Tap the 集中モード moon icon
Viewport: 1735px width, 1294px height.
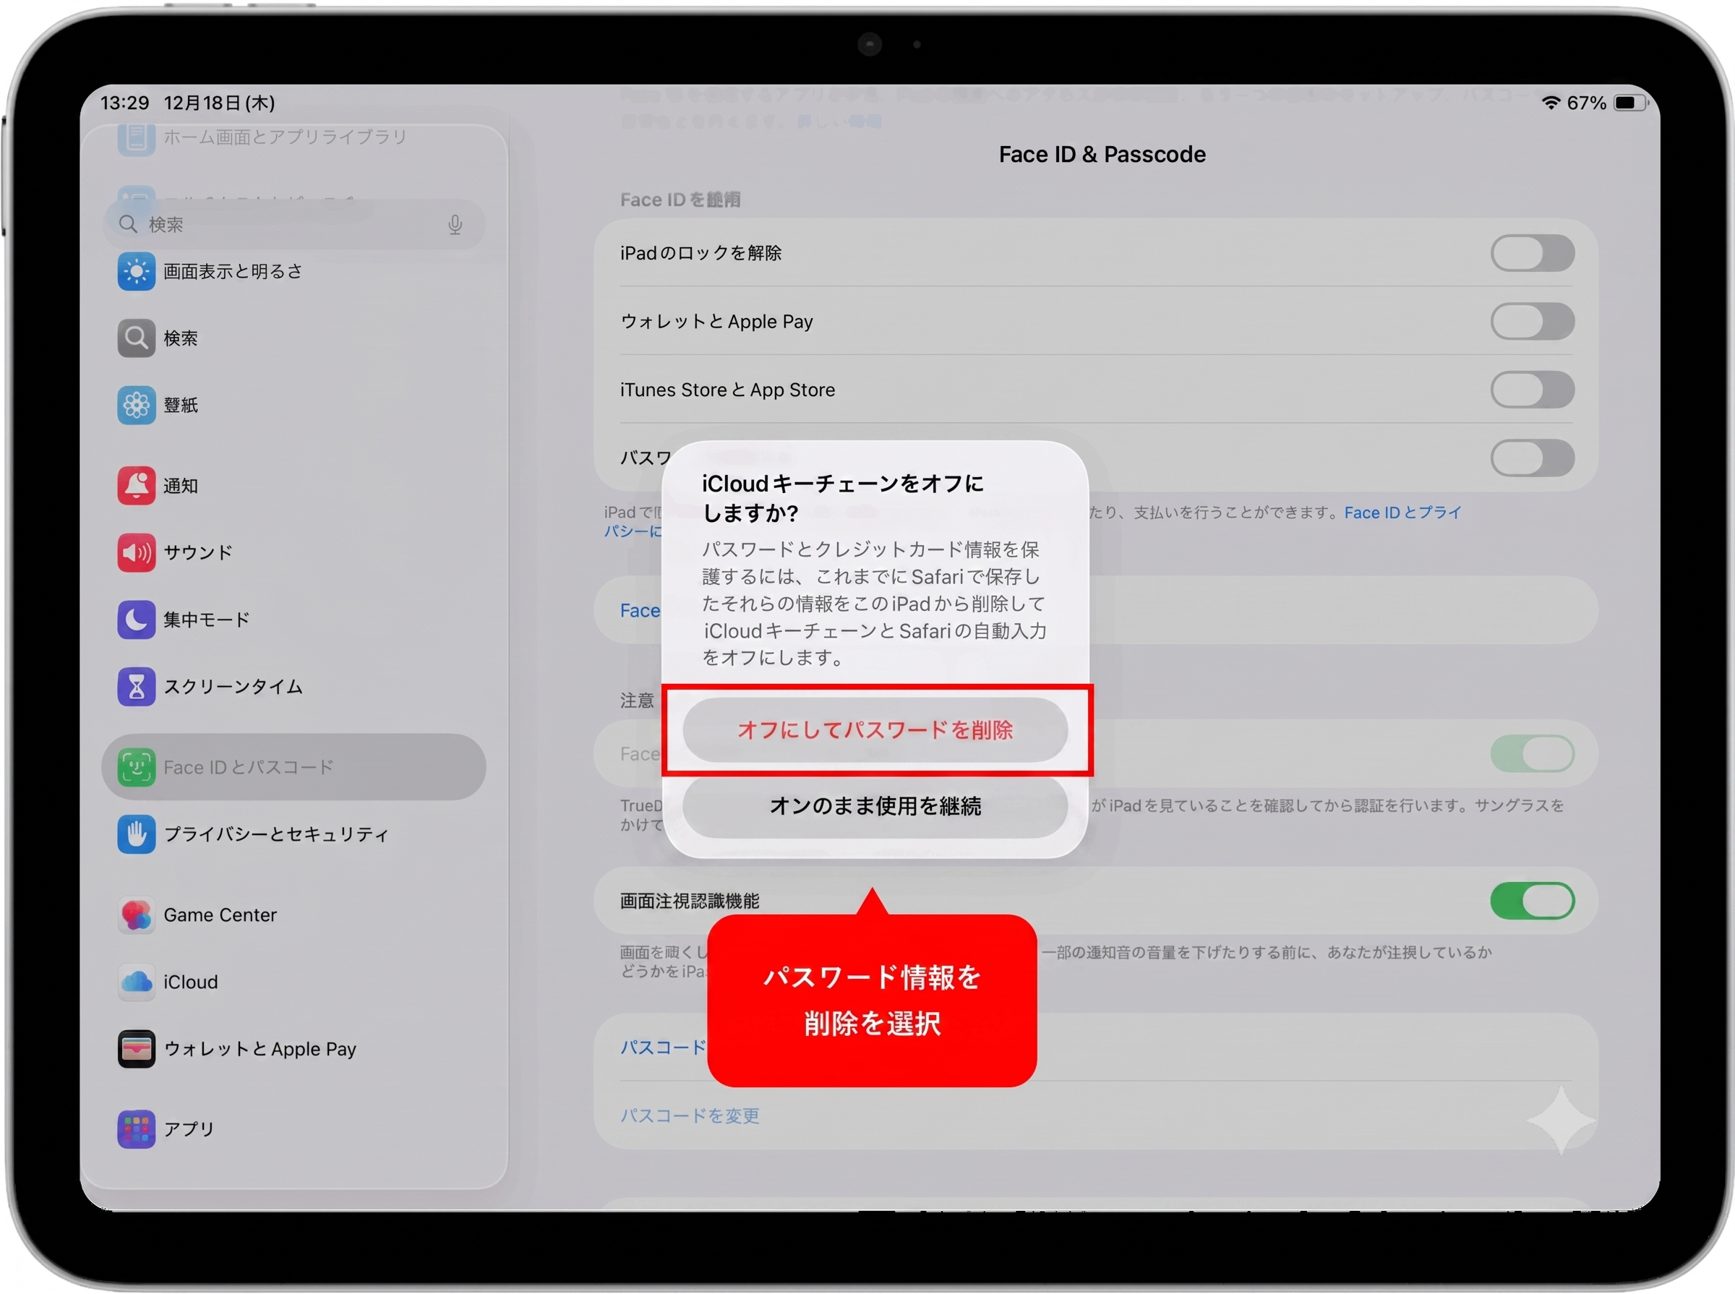coord(137,620)
